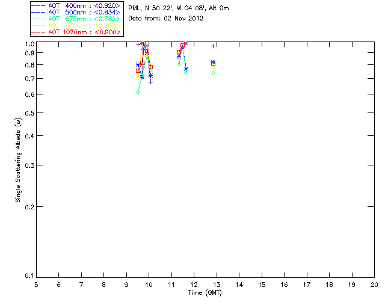Screen dimensions: 385x308
Task: Click the AOT 675nm legend entry
Action: point(76,19)
